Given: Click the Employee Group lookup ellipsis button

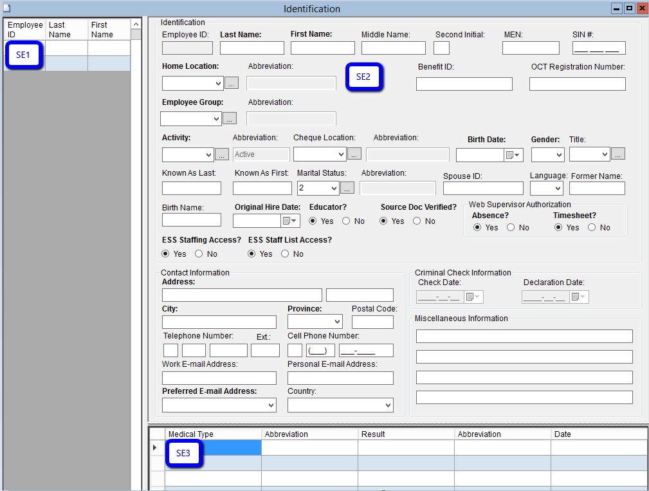Looking at the screenshot, I should 230,118.
